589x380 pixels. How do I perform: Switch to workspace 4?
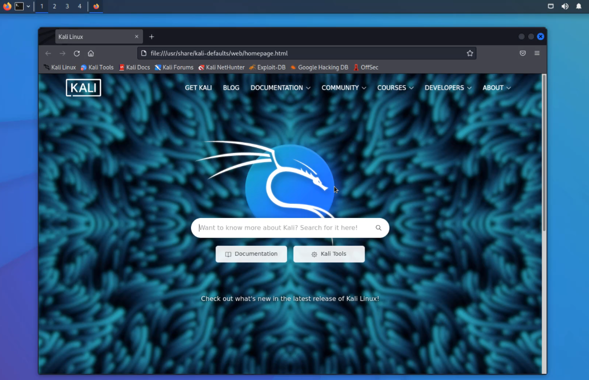[80, 7]
